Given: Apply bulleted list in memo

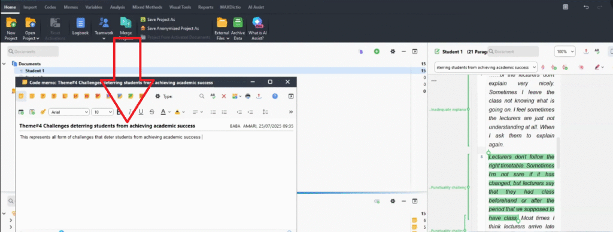Looking at the screenshot, I should click(x=213, y=112).
